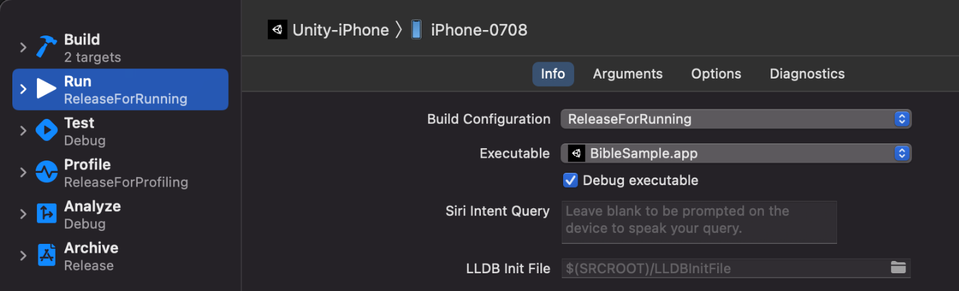959x291 pixels.
Task: Switch to the Arguments tab
Action: click(x=627, y=74)
